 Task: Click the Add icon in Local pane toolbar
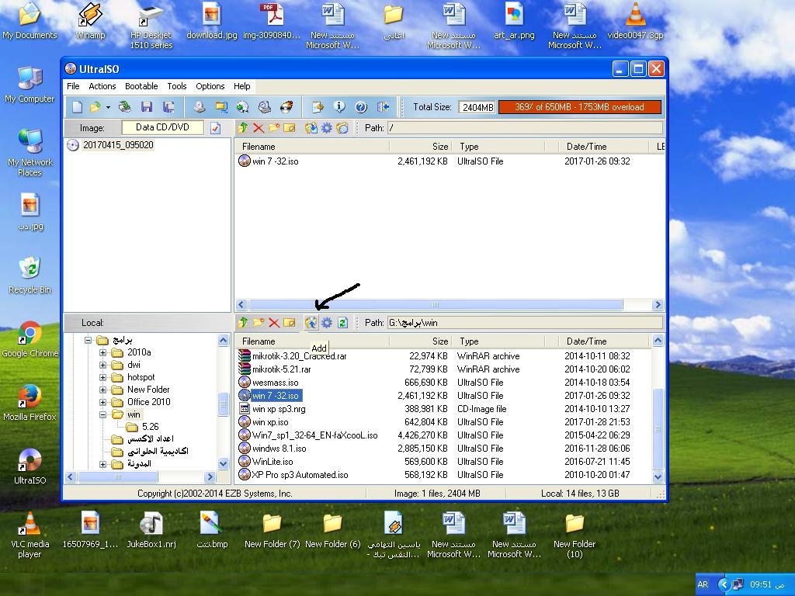pos(311,322)
